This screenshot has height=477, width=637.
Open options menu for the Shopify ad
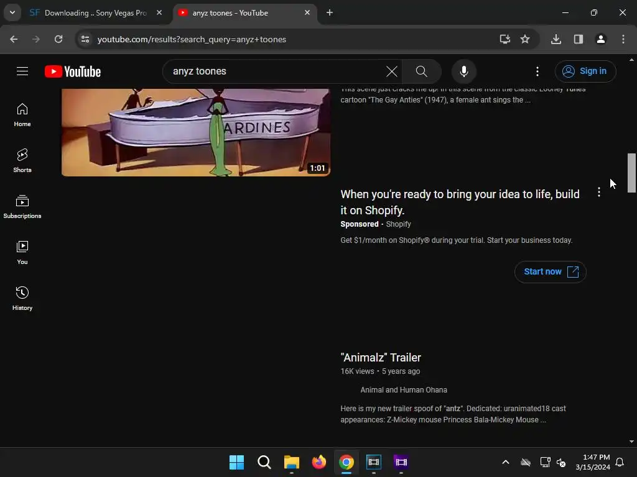pos(598,193)
